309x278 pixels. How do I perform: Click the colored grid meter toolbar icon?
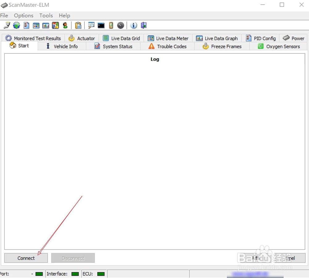click(36, 26)
